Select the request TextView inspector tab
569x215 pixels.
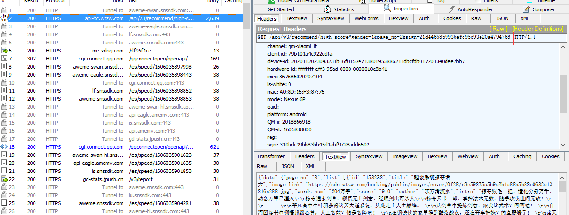[297, 18]
